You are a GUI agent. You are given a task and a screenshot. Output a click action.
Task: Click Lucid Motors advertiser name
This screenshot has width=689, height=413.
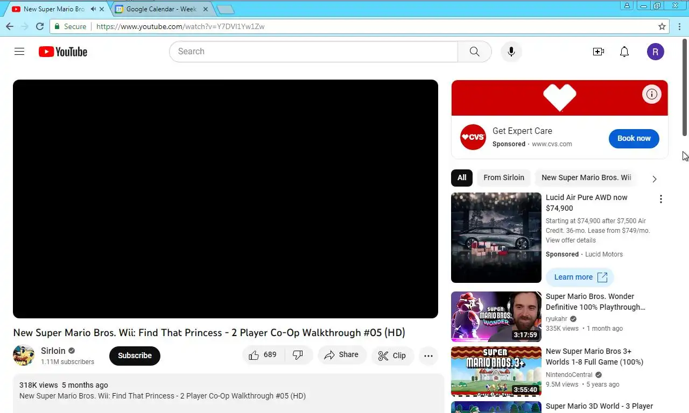[x=604, y=254]
